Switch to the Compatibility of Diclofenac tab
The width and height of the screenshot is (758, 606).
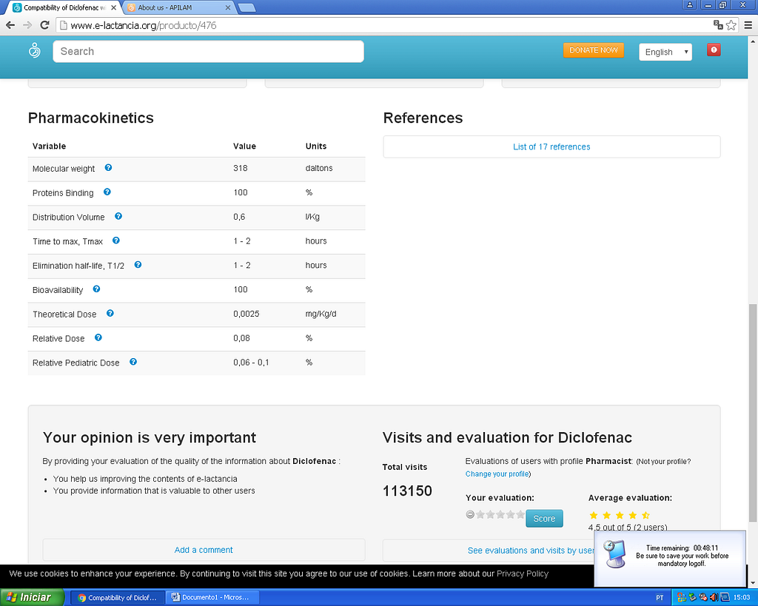tap(65, 7)
